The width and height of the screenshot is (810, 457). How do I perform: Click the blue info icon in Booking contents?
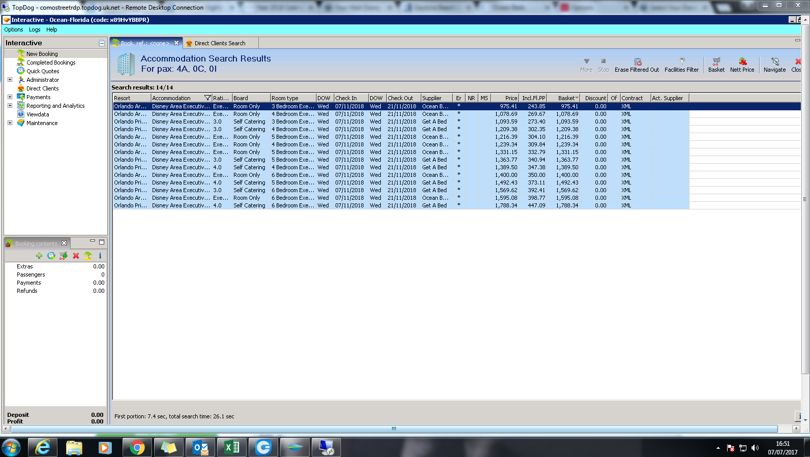[x=100, y=256]
